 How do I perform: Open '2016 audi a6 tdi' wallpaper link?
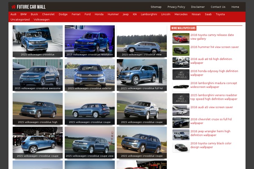point(211,61)
